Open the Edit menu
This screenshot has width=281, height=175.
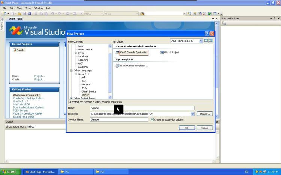[12, 8]
